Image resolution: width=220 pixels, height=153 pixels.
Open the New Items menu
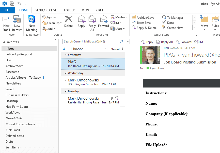17,24
